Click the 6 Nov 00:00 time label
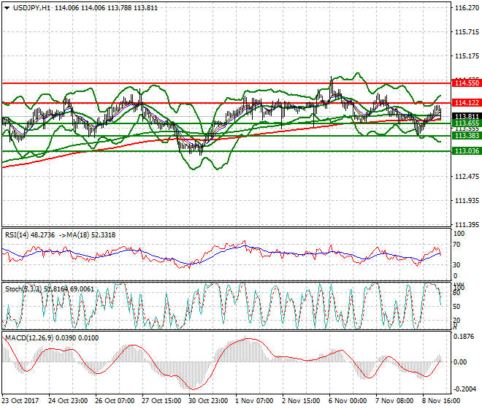Image resolution: width=482 pixels, height=409 pixels. pyautogui.click(x=347, y=401)
